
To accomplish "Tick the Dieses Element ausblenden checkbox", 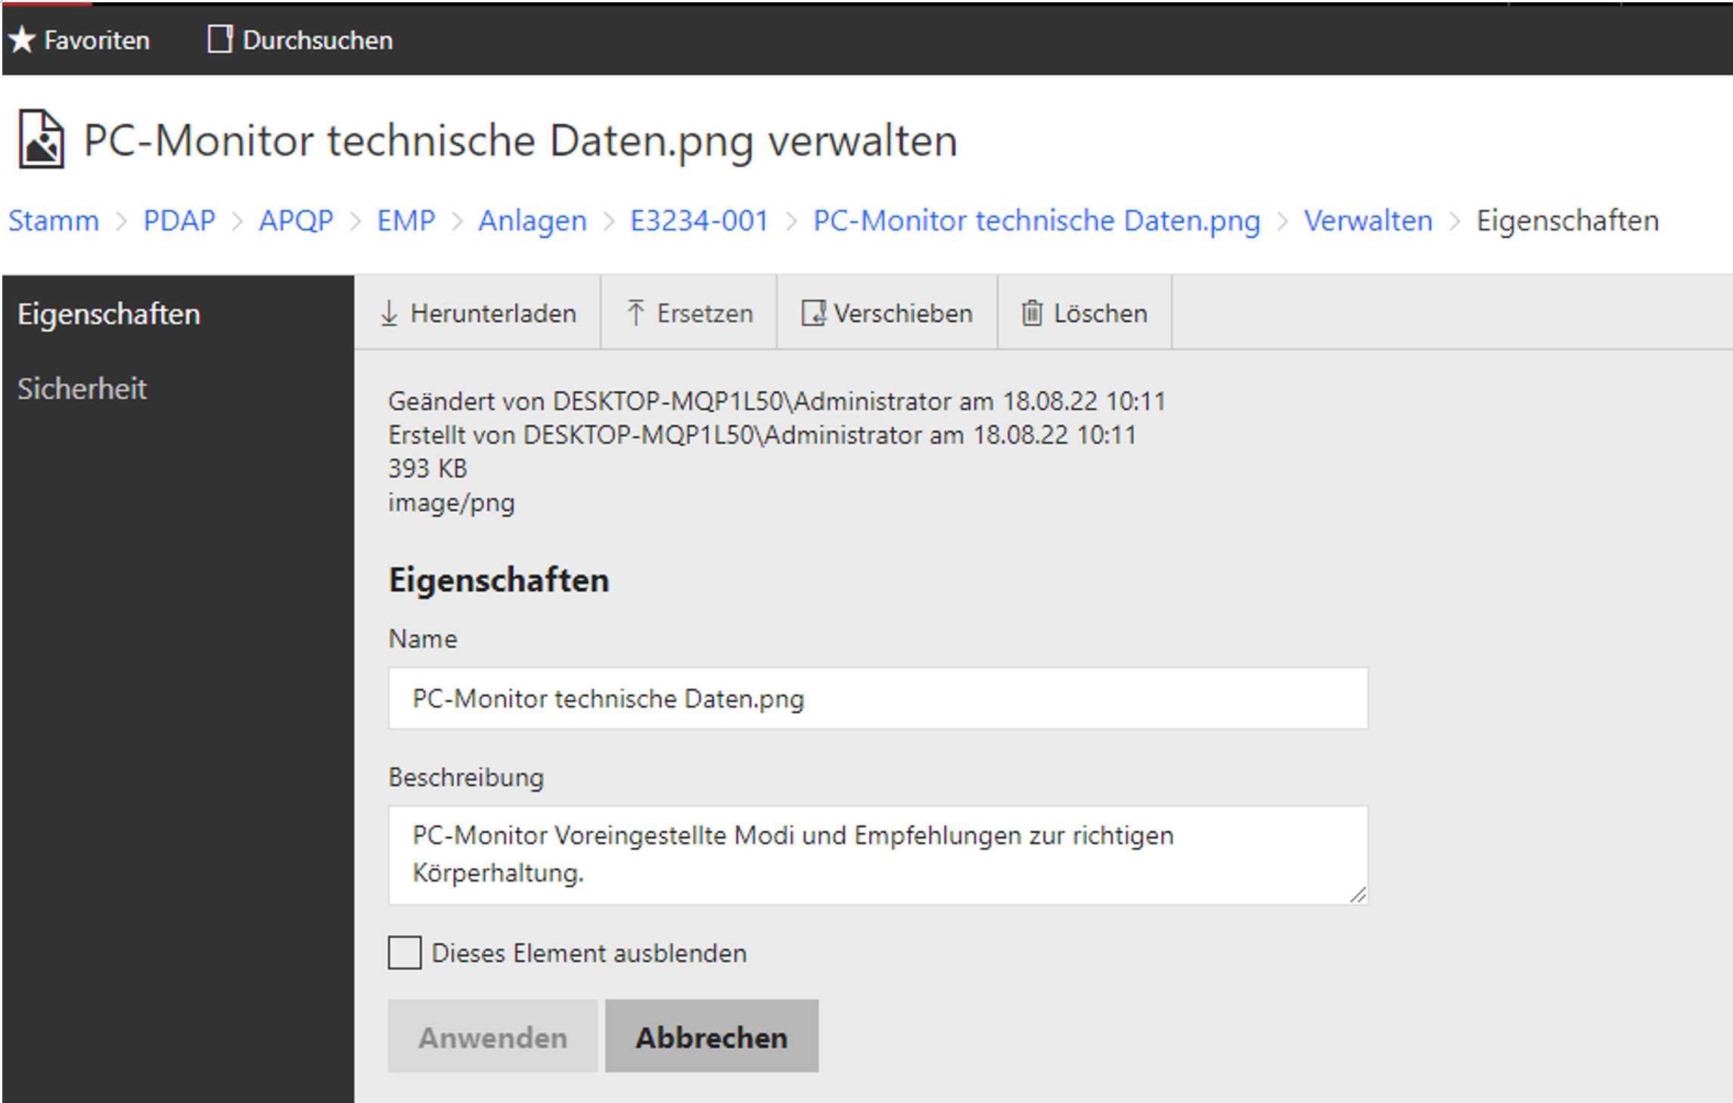I will [x=405, y=953].
